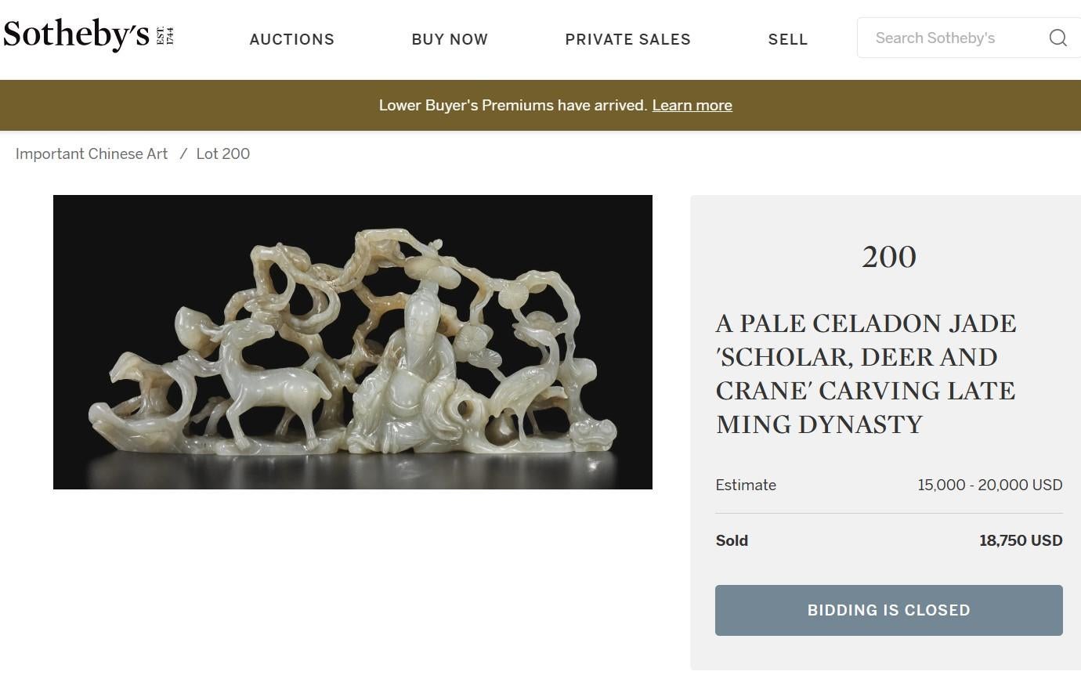Select the Sell nav item

coord(787,39)
